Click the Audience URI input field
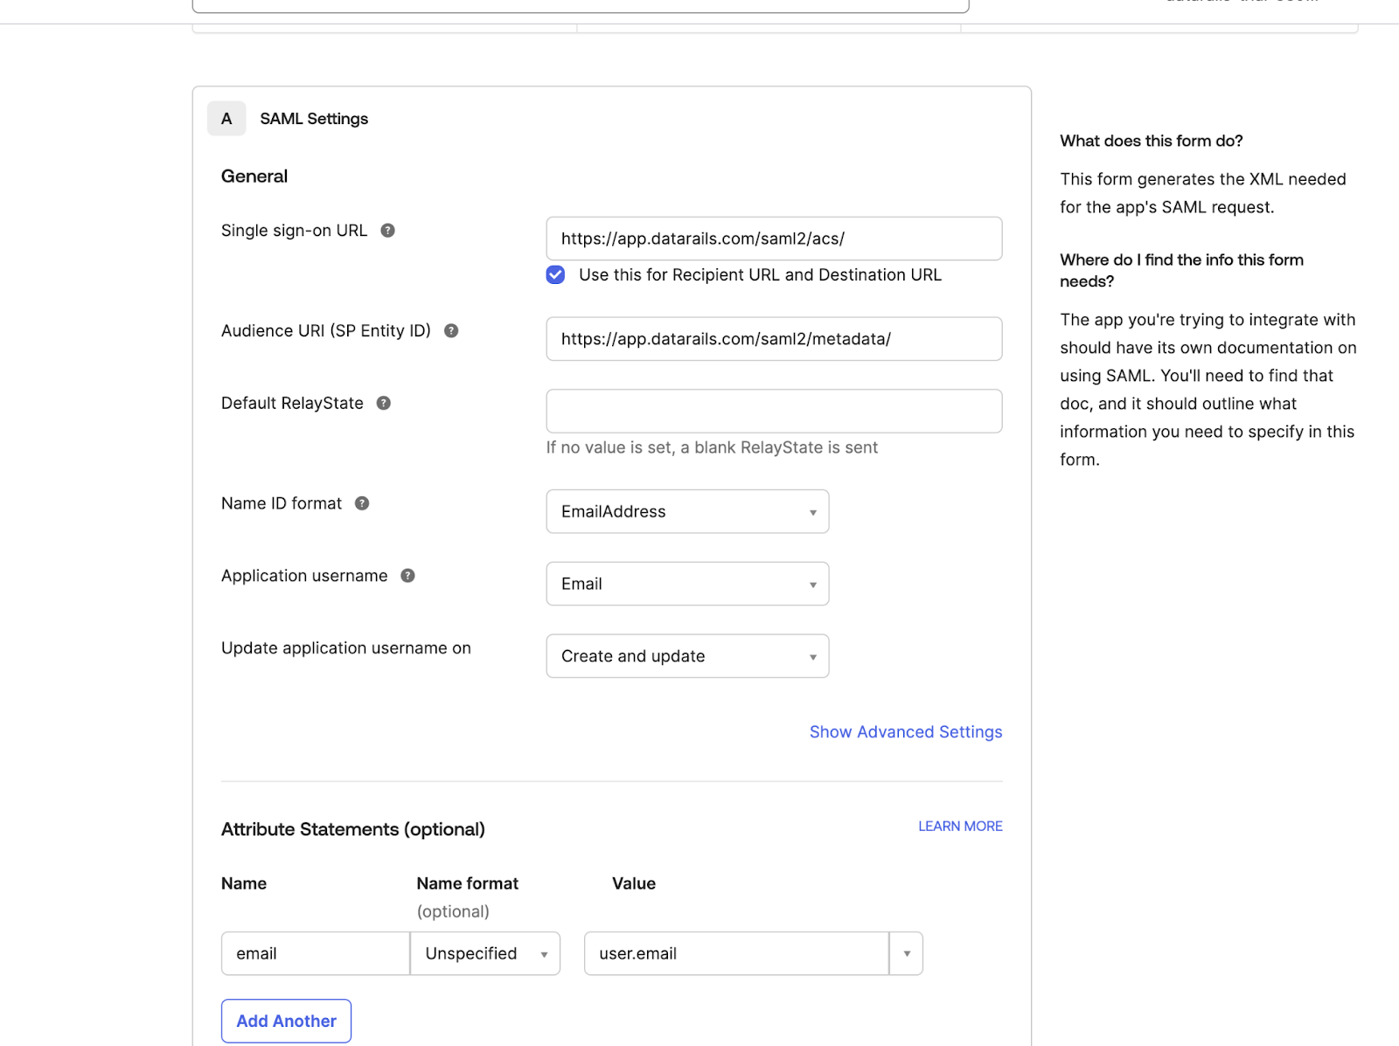Viewport: 1399px width, 1046px height. [774, 339]
